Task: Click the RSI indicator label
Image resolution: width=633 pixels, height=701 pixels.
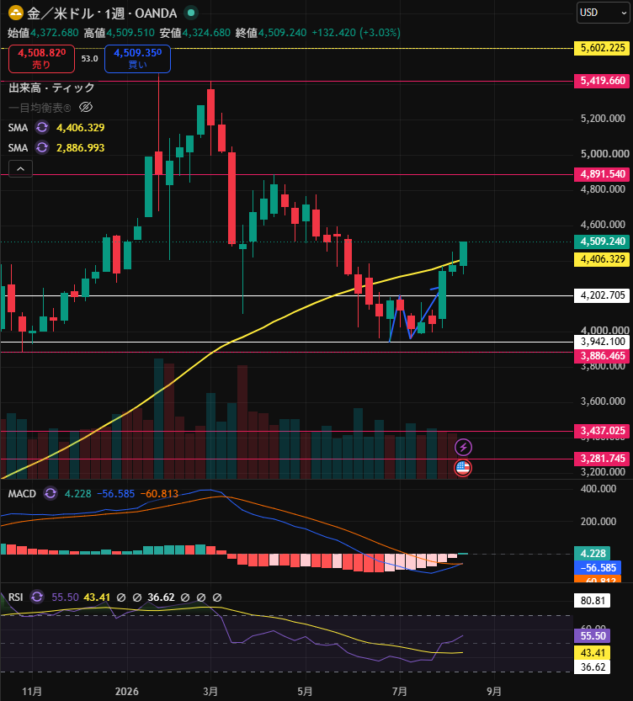Action: (x=16, y=597)
